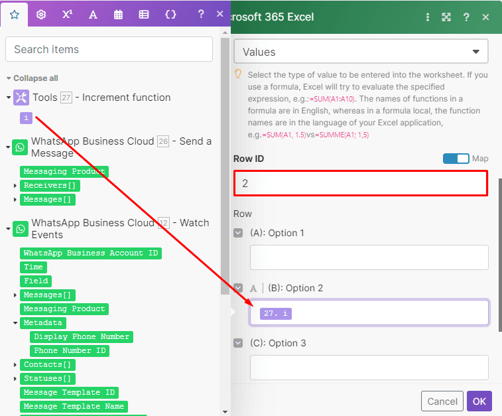Click the Collapse all link
Viewport: 502px width, 416px height.
35,78
